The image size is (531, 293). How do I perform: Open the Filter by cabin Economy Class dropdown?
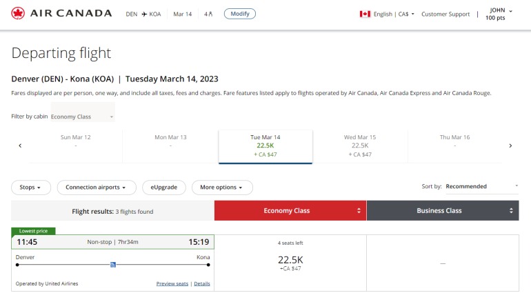(x=82, y=117)
